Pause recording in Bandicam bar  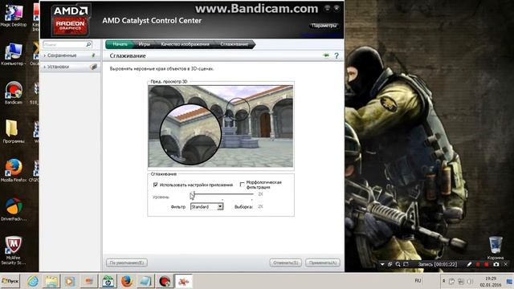tap(478, 264)
